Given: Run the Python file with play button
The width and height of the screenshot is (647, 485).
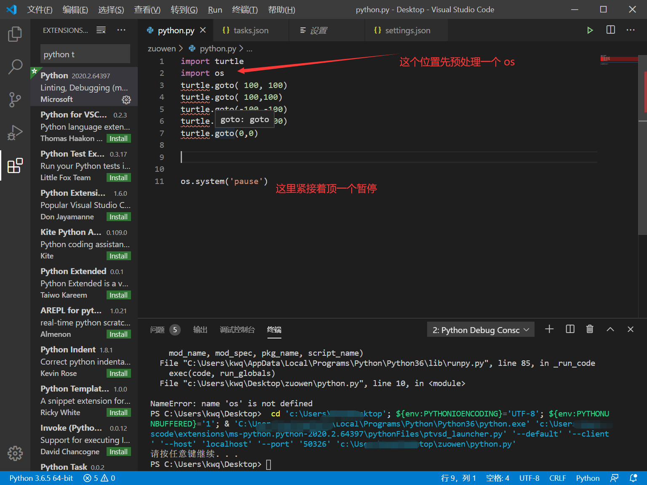Looking at the screenshot, I should (590, 30).
